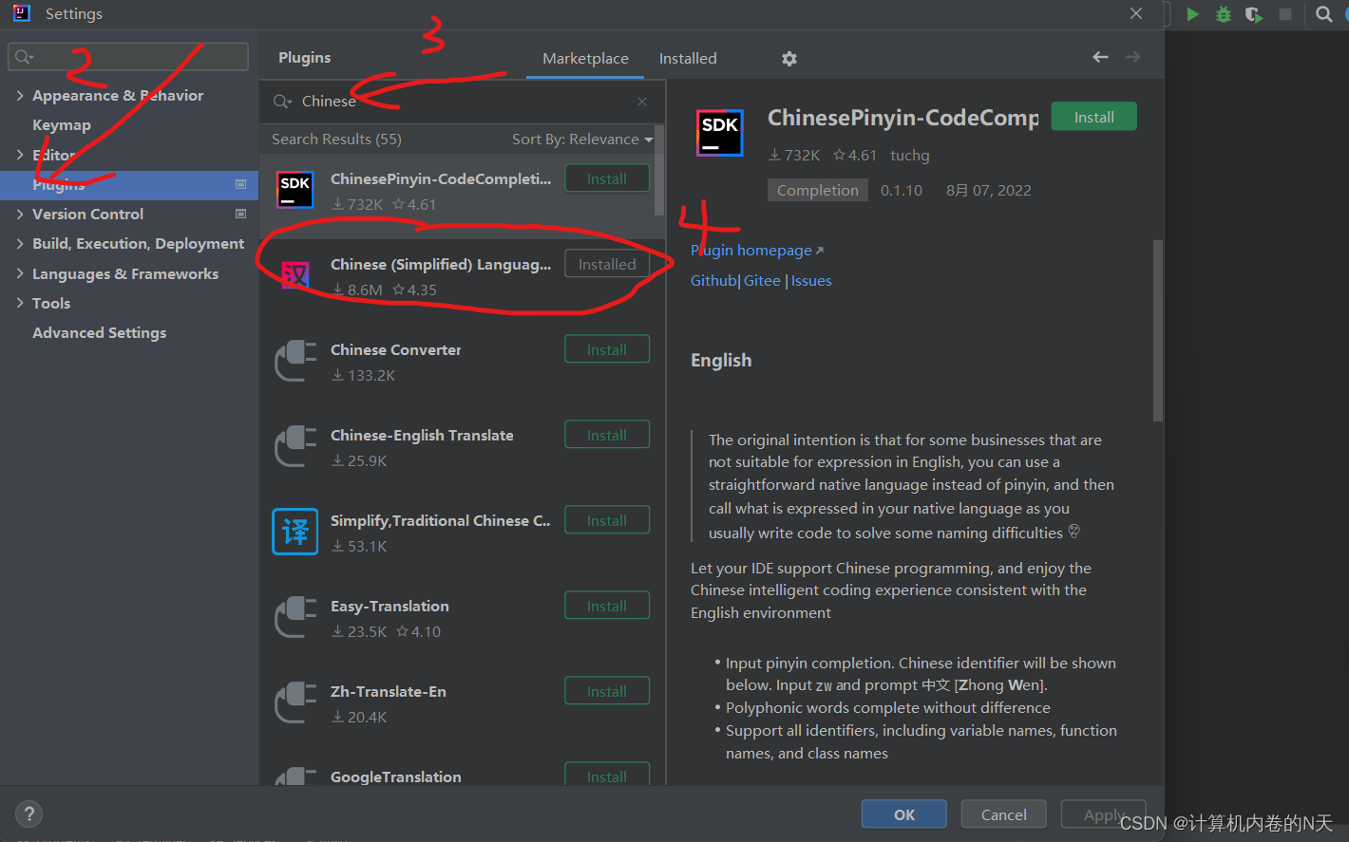1349x842 pixels.
Task: Open the help question mark
Action: click(28, 814)
